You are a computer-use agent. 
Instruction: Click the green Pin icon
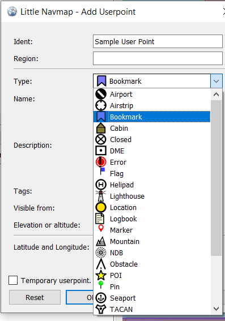(101, 285)
